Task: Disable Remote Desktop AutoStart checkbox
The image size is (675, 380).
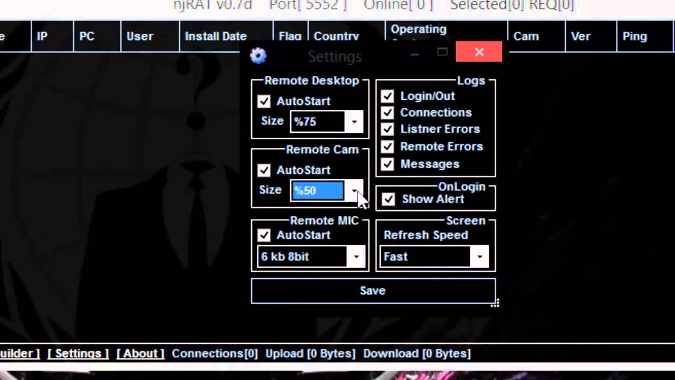Action: 264,101
